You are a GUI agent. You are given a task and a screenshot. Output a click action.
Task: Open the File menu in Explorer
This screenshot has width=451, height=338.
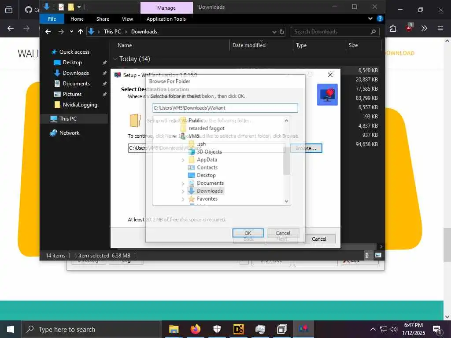coord(52,19)
